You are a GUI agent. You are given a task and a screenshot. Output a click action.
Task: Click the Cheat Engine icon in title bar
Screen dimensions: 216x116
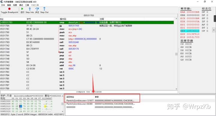click(2, 2)
